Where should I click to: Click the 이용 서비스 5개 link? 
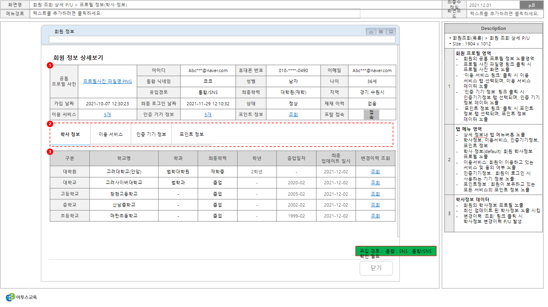point(107,115)
